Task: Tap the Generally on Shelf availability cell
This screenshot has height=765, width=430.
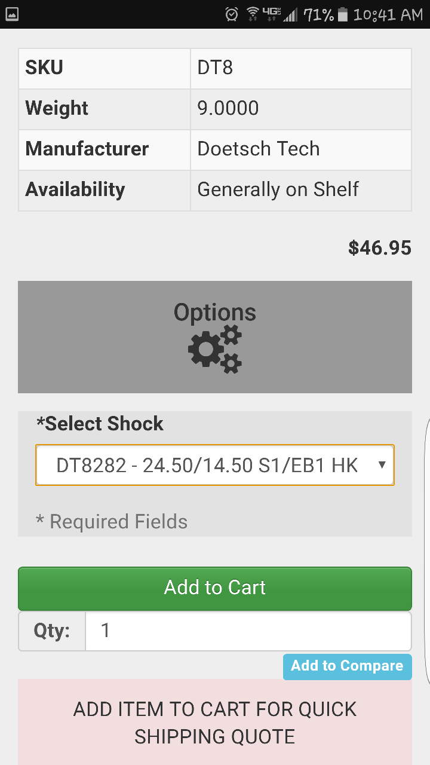Action: pos(301,191)
